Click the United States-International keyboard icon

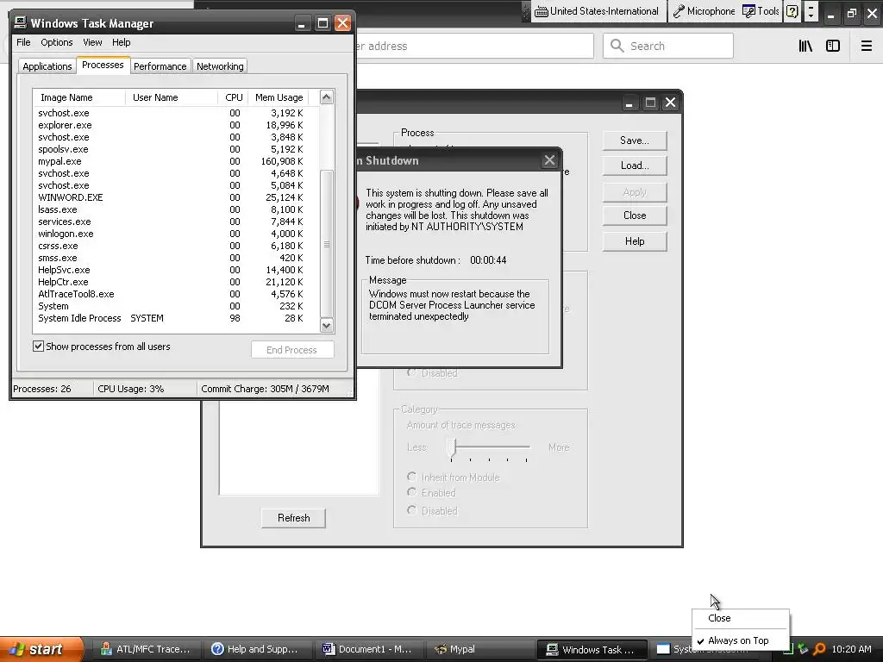click(x=541, y=11)
